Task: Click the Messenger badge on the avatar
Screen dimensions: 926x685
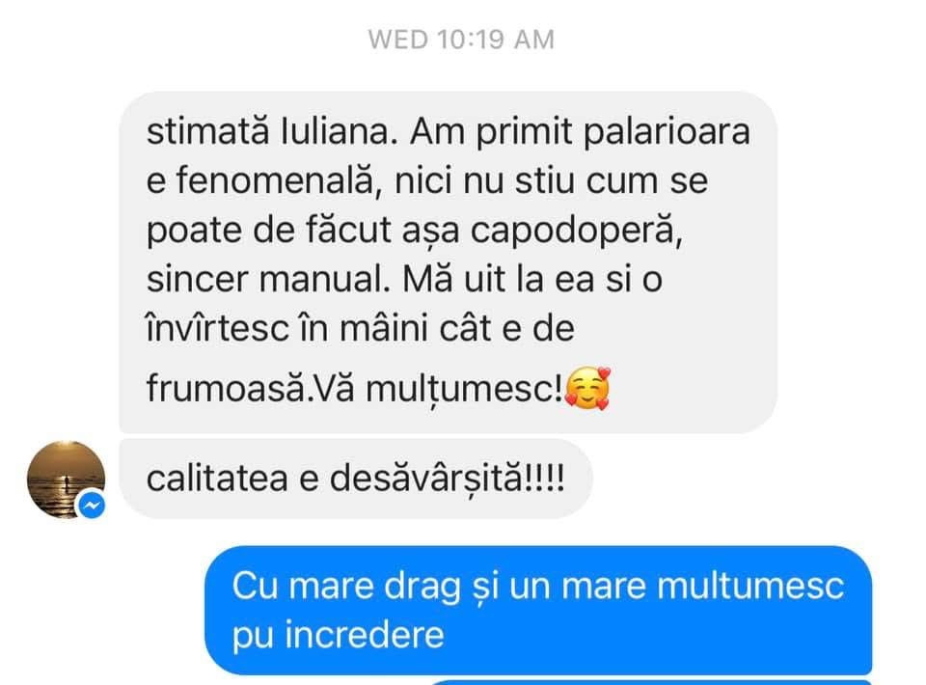Action: coord(93,506)
